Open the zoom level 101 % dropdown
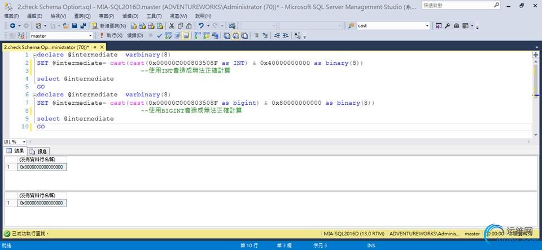The height and width of the screenshot is (250, 542). click(x=24, y=142)
